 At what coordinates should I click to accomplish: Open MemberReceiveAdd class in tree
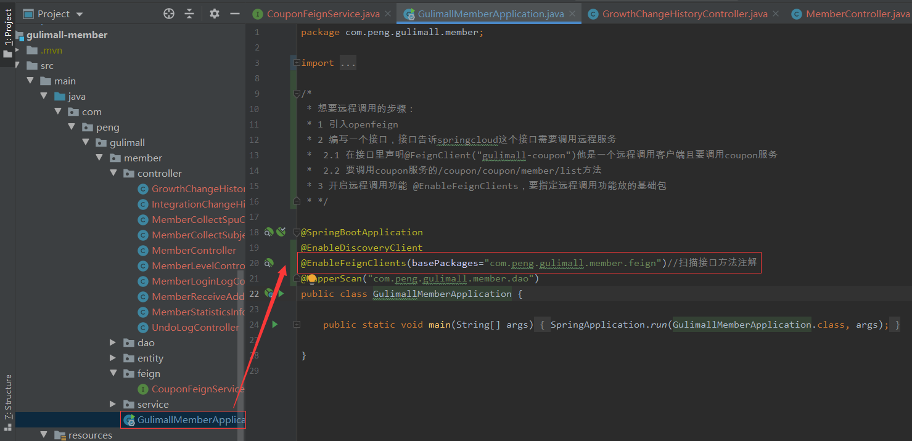click(198, 297)
